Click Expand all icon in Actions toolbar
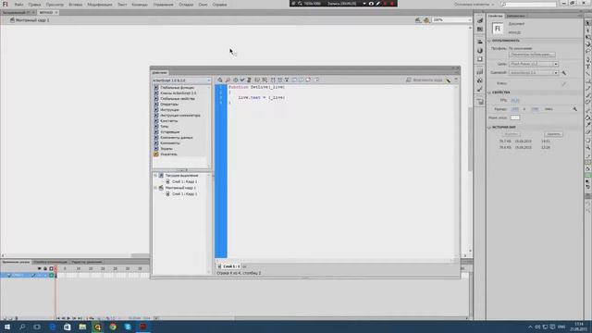 pos(287,80)
